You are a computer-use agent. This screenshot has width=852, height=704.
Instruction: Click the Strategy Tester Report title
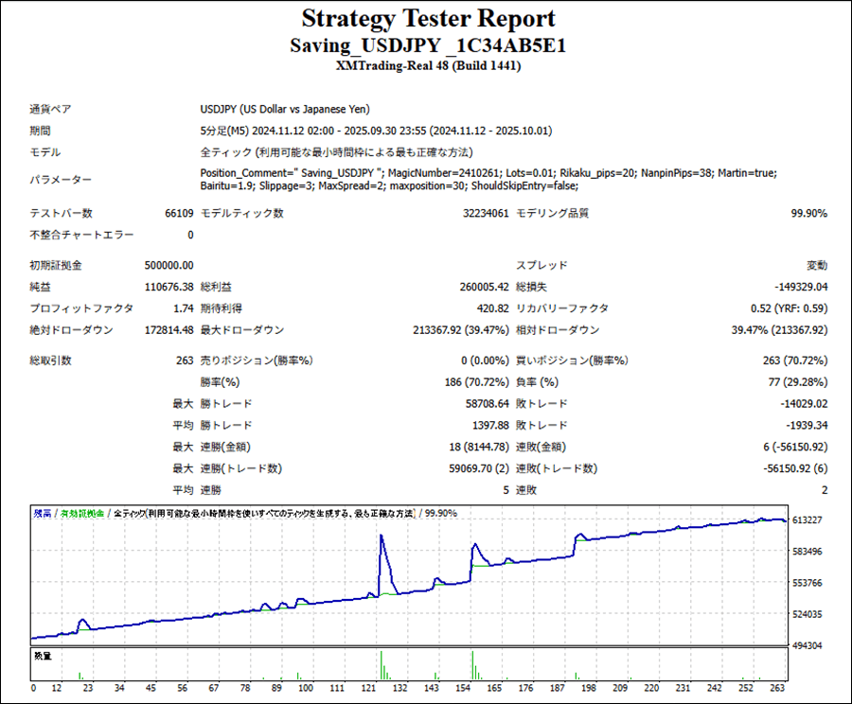click(x=428, y=19)
